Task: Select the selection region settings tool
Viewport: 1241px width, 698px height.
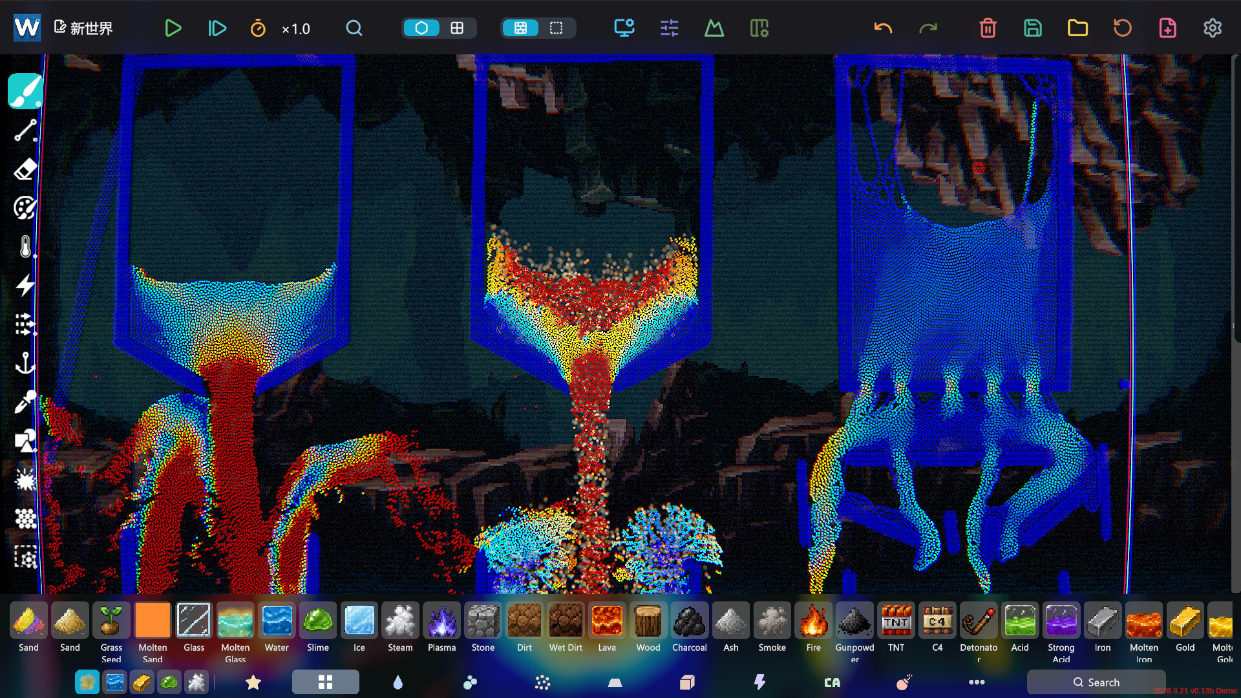Action: tap(25, 557)
